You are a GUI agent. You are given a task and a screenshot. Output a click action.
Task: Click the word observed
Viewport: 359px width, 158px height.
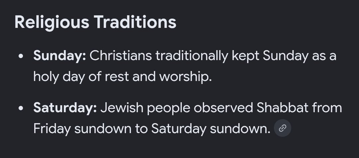click(x=223, y=108)
